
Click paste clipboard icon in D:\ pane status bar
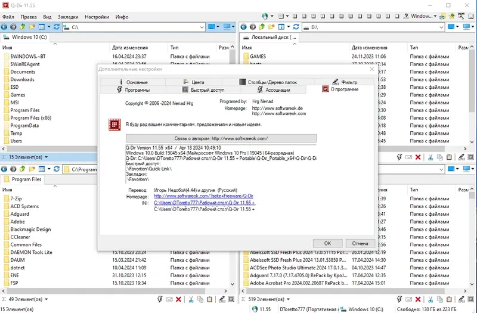tap(449, 157)
